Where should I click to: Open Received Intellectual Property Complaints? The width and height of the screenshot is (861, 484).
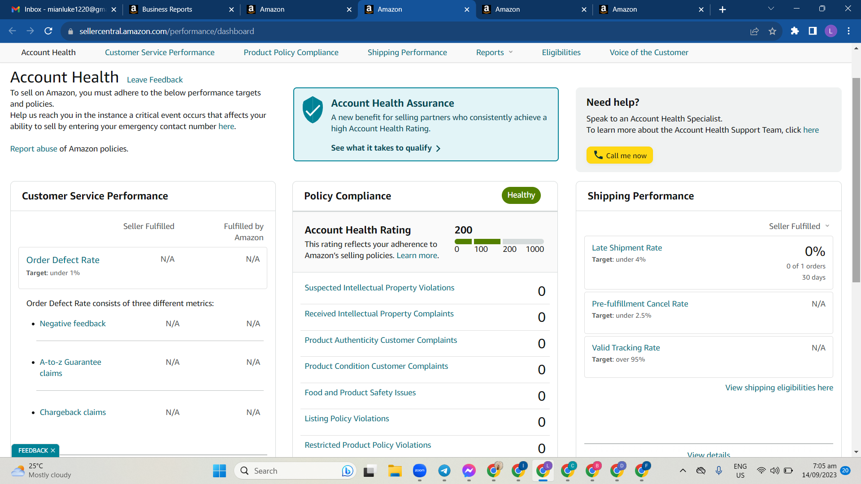pyautogui.click(x=379, y=314)
